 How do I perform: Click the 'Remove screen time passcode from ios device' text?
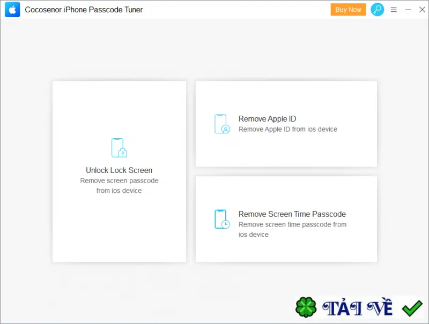[292, 229]
